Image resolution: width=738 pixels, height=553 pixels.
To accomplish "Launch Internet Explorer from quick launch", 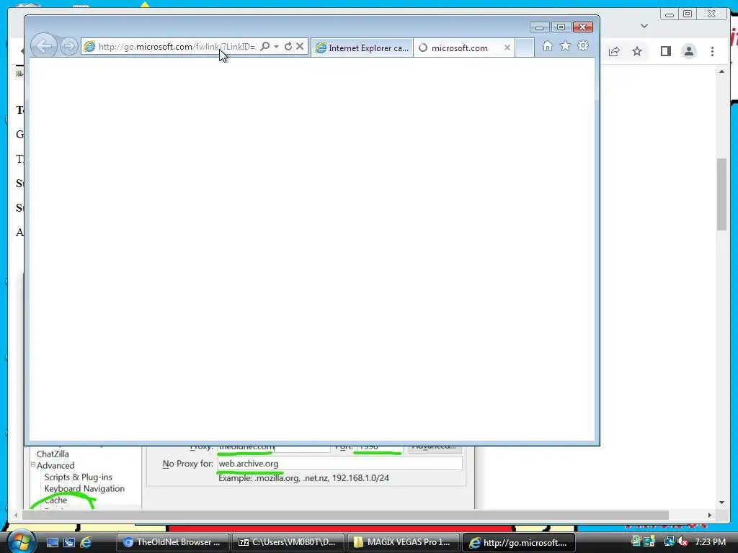I will 86,542.
